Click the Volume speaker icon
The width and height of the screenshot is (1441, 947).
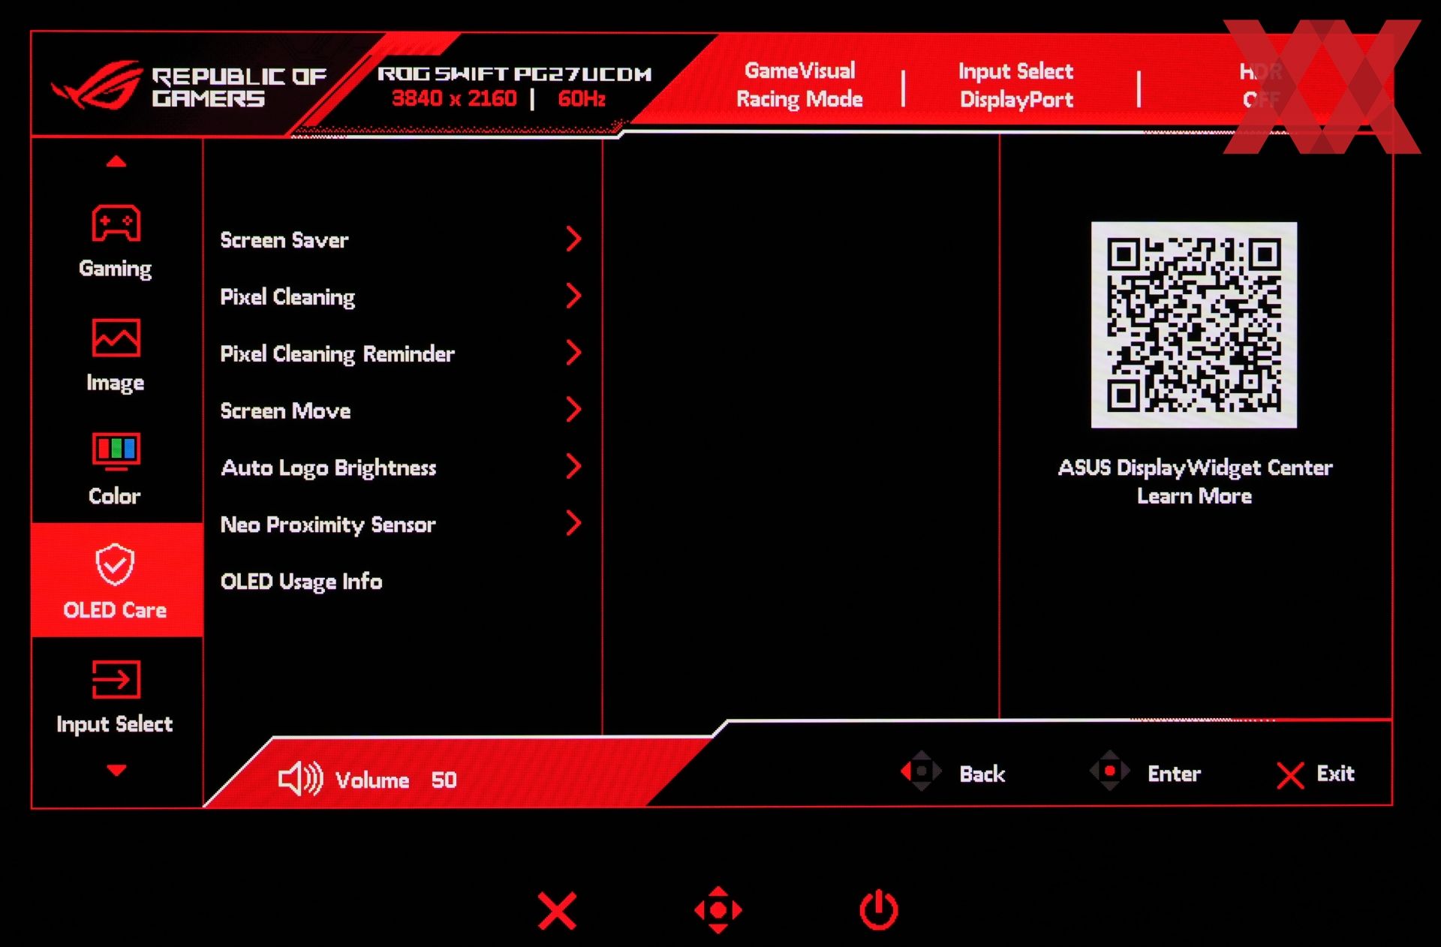300,779
